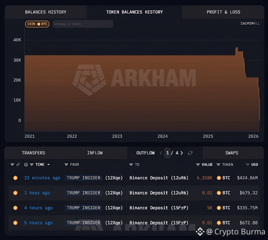Click TRUMP INSIDER label in 1 hour row
268x240 pixels.
pos(83,193)
